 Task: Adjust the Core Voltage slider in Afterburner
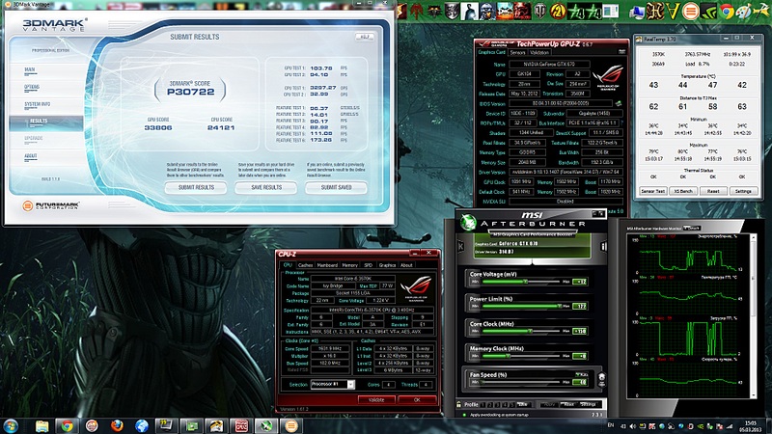click(522, 282)
